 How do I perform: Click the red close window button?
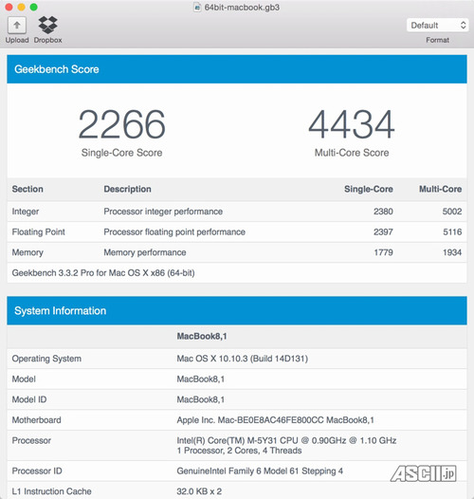9,7
